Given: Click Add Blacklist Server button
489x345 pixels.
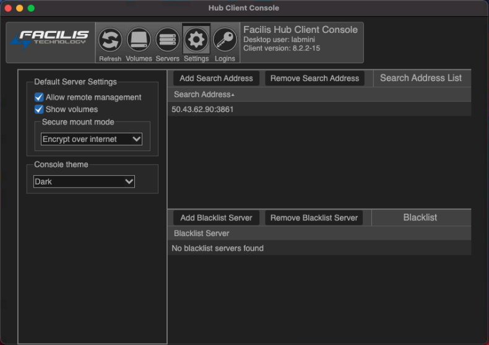Looking at the screenshot, I should [216, 218].
